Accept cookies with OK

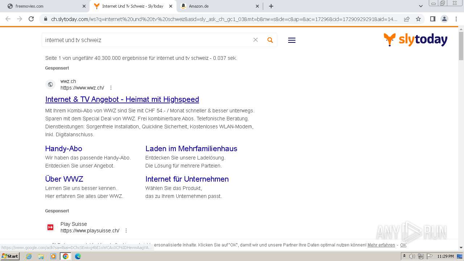click(x=403, y=245)
